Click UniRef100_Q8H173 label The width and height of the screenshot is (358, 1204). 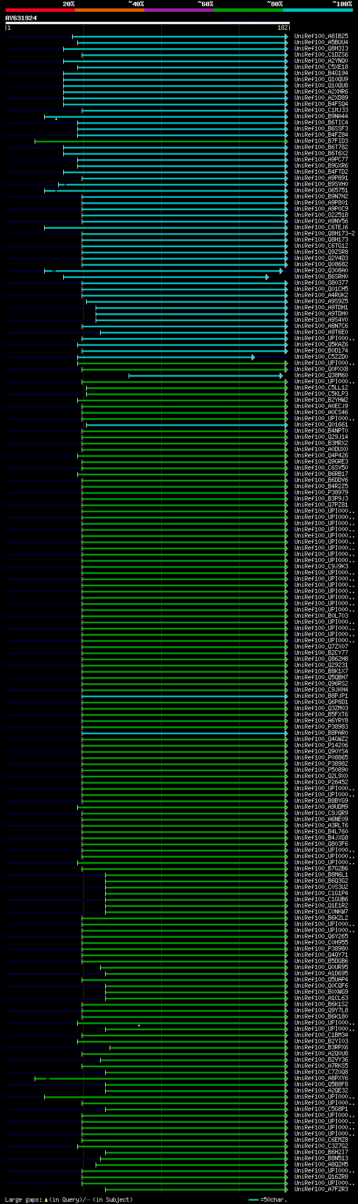(x=321, y=239)
